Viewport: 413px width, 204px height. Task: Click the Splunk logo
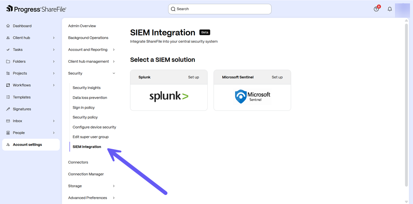[169, 96]
